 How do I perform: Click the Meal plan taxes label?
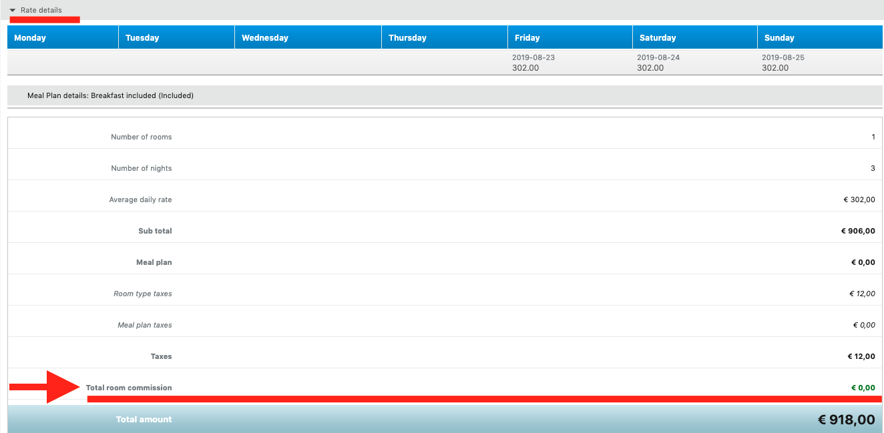(145, 325)
